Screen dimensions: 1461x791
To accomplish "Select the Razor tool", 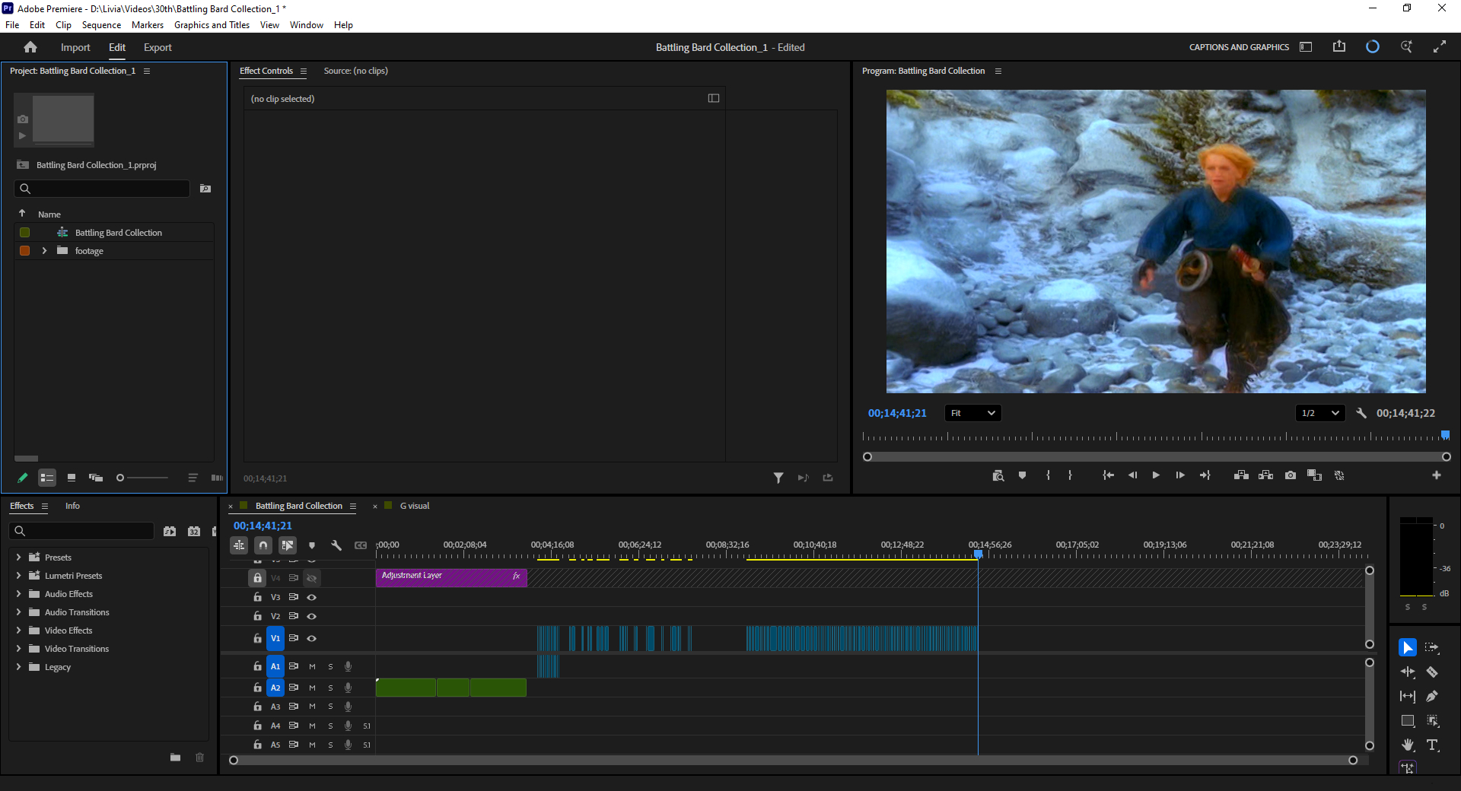I will (x=1432, y=672).
